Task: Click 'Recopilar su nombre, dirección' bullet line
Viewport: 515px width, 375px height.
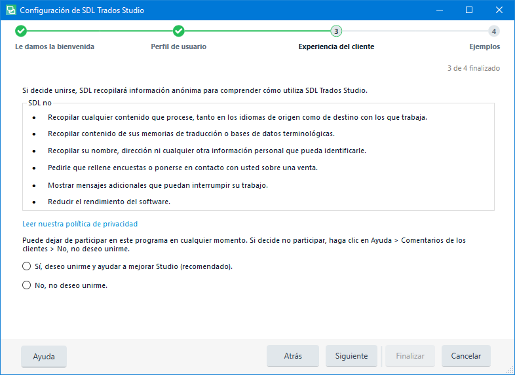Action: [x=207, y=151]
